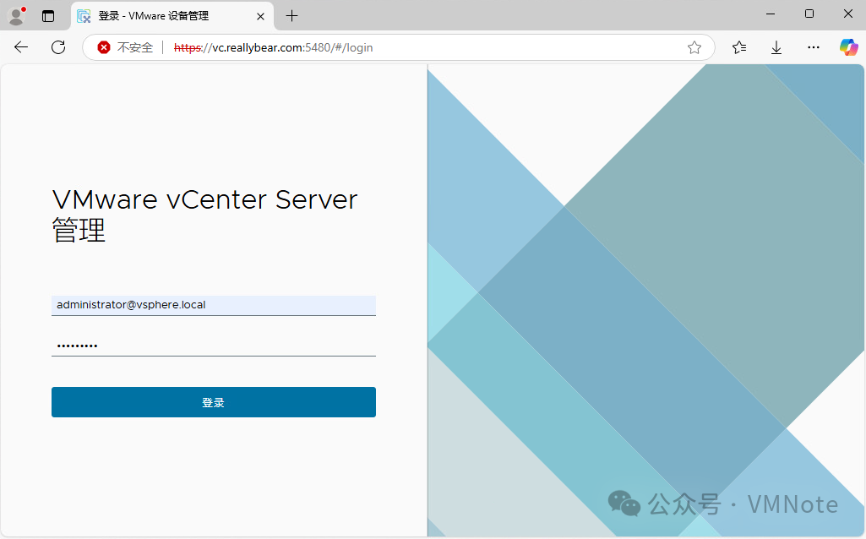The height and width of the screenshot is (539, 866).
Task: Go back using the back arrow
Action: (21, 47)
